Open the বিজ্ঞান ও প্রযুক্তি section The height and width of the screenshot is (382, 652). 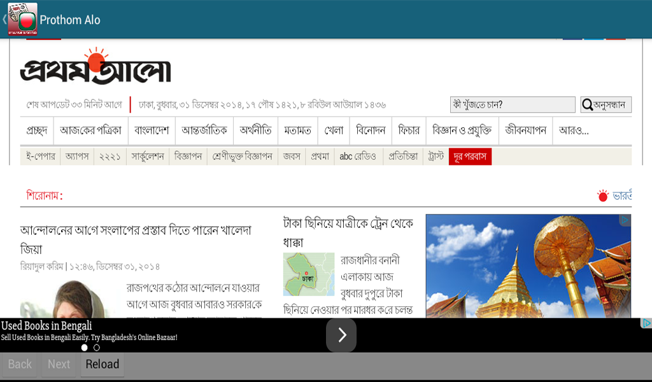[x=462, y=131]
